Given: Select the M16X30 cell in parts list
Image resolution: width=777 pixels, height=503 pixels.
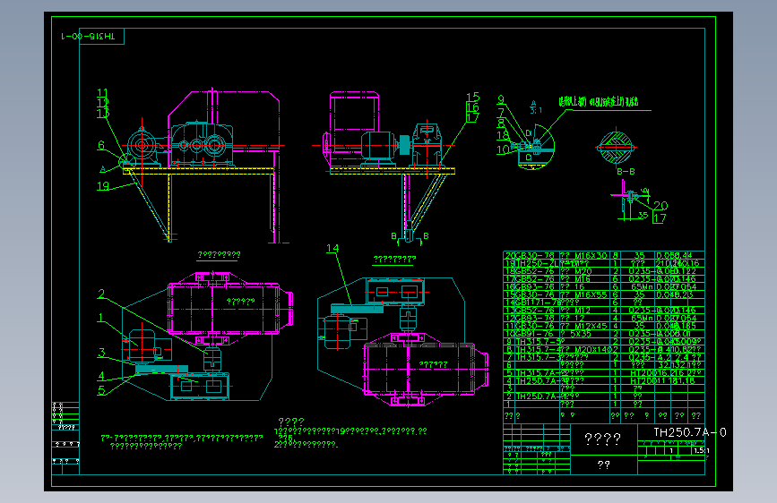Looking at the screenshot, I should [x=591, y=255].
